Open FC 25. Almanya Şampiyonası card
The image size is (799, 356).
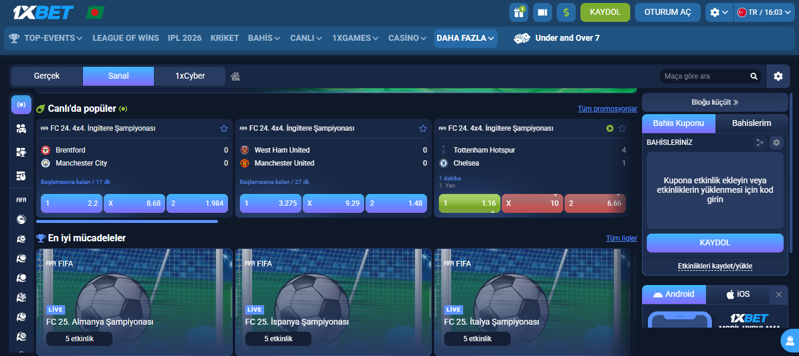[x=133, y=302]
